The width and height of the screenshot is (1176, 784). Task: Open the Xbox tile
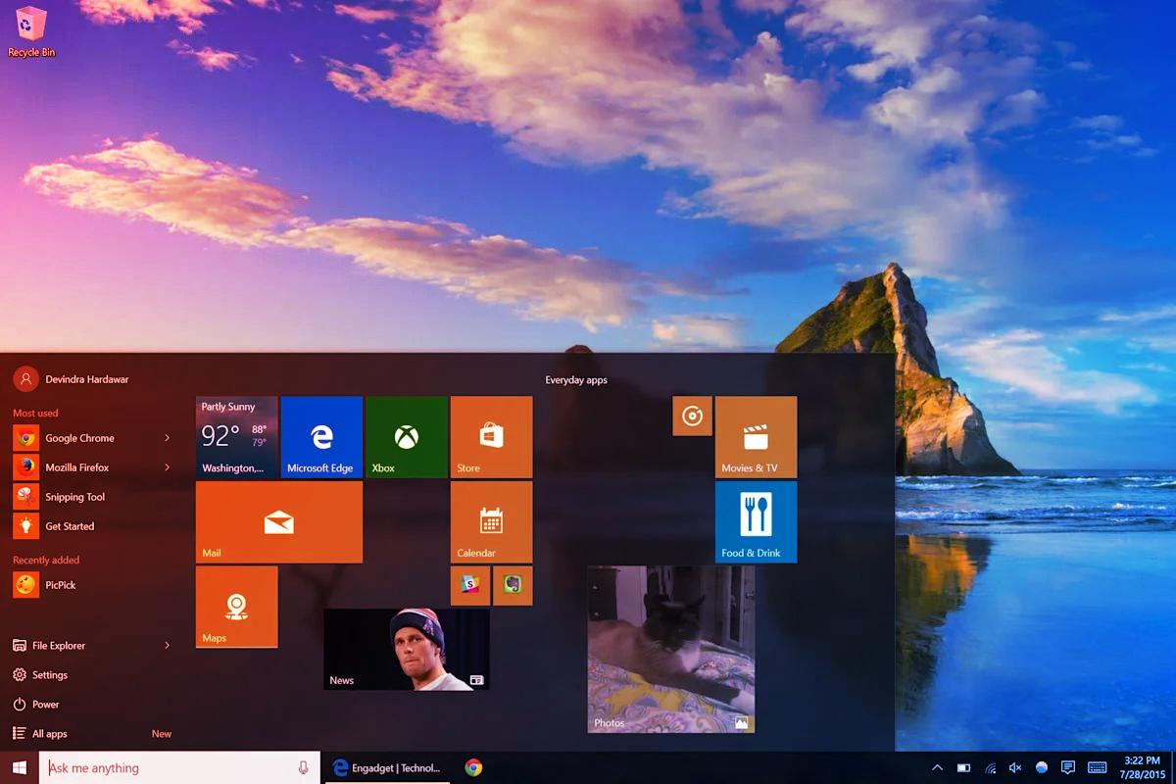407,437
